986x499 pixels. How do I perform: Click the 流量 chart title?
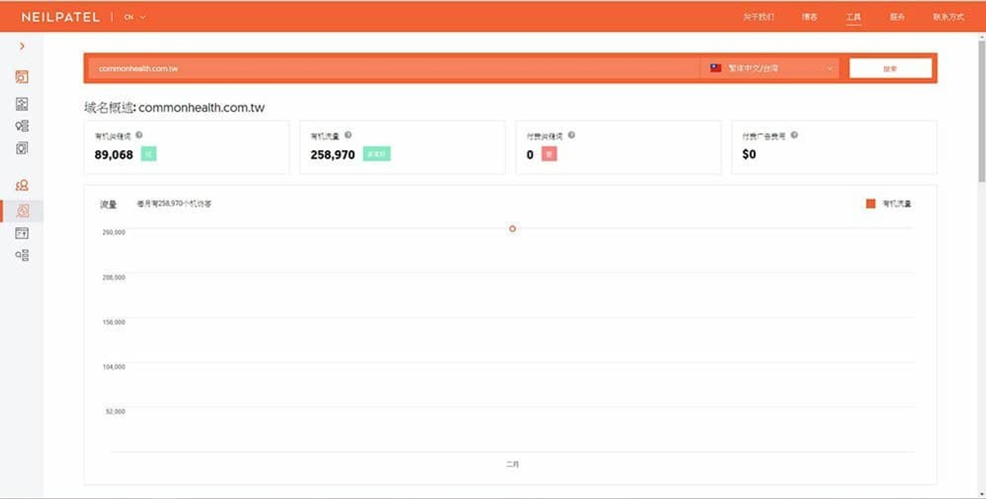(109, 205)
